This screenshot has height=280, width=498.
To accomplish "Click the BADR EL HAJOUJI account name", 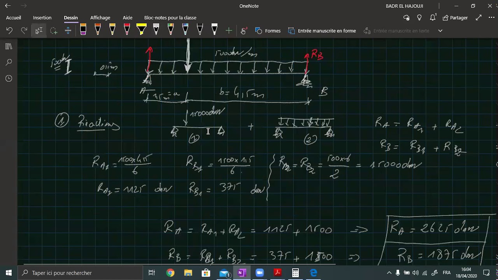I will [404, 6].
